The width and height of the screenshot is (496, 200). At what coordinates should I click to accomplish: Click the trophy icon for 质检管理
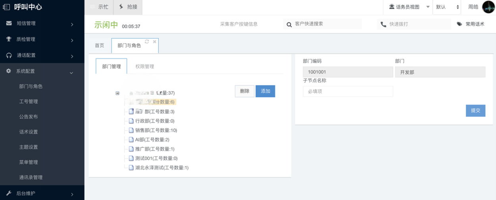[x=9, y=39]
